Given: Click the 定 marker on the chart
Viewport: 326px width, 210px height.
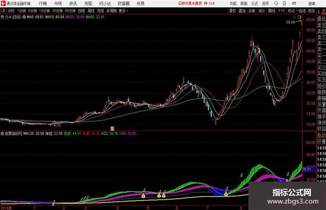Looking at the screenshot, I should (x=112, y=128).
